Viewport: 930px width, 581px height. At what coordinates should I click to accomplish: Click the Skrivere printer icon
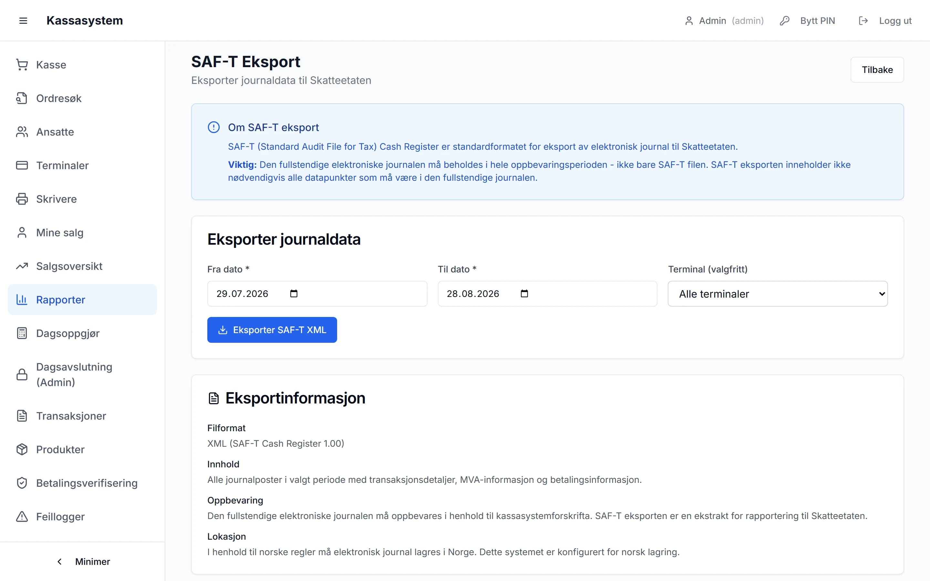pyautogui.click(x=22, y=199)
